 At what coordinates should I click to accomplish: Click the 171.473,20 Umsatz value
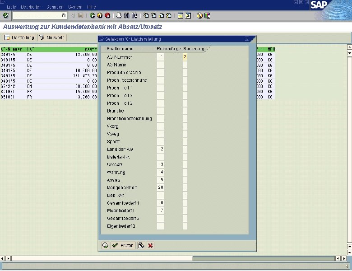tap(85, 76)
